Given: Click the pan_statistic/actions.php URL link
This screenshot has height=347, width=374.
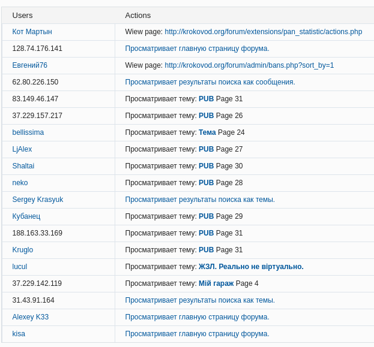Looking at the screenshot, I should [263, 32].
